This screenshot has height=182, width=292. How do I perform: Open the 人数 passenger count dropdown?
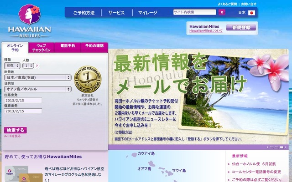click(x=28, y=66)
